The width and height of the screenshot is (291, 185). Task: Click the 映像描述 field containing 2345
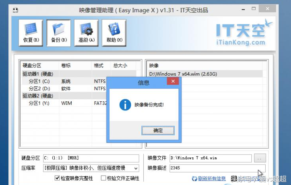217,168
